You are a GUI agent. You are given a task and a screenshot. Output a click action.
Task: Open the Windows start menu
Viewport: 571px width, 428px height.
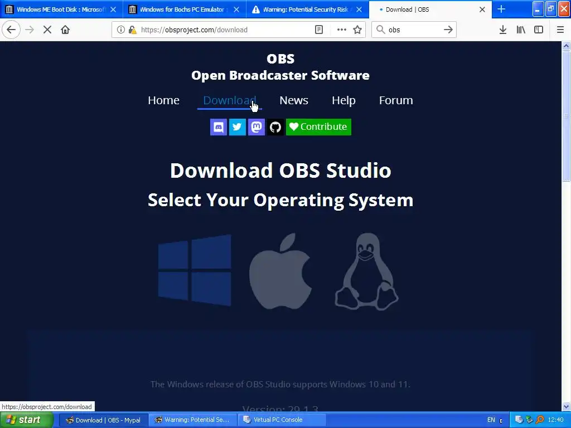[x=26, y=420]
